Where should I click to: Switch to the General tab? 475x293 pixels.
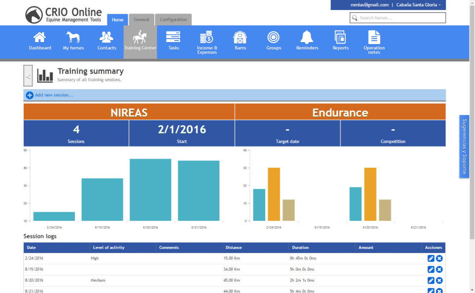pos(142,19)
